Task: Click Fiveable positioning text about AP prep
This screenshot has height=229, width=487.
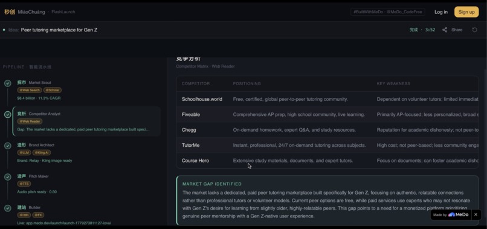Action: click(298, 115)
